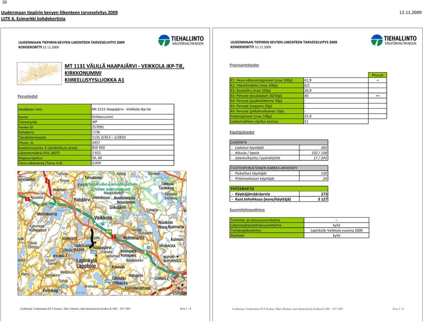This screenshot has width=423, height=322.
Task: Select the Nopeusrajoitus value '50, 60'
Action: pos(97,158)
